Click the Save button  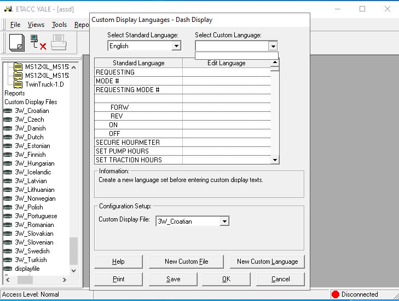(173, 279)
